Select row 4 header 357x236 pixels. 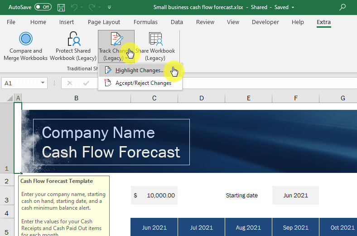pos(7,211)
